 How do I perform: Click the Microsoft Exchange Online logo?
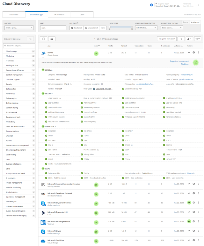pos(43,222)
